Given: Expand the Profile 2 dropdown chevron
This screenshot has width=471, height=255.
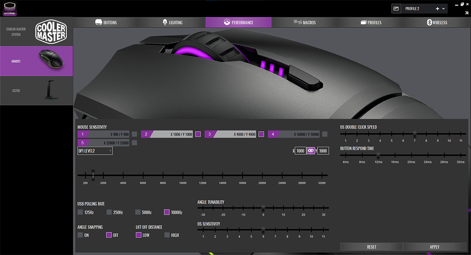Looking at the screenshot, I should point(444,9).
